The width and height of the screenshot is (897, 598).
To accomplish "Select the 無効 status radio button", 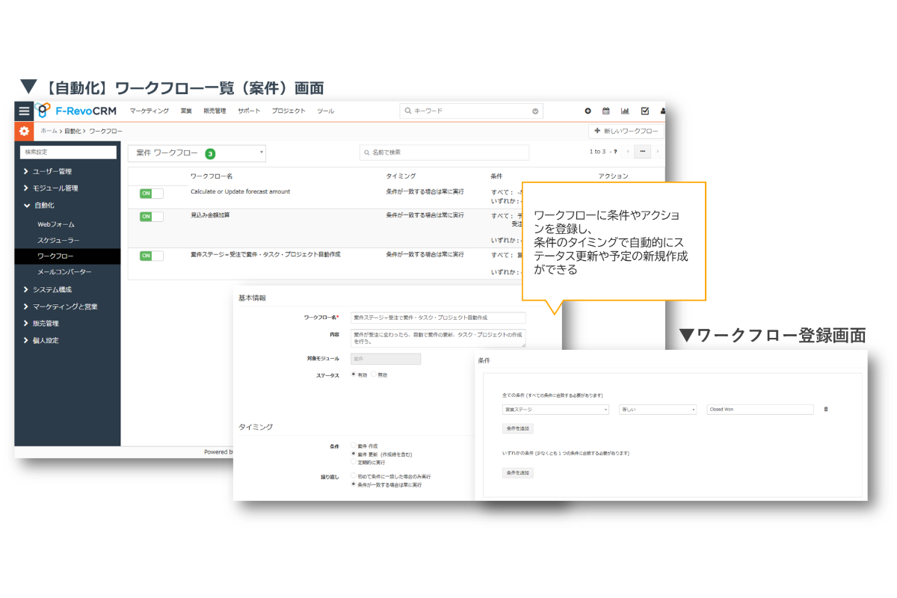I will [x=374, y=374].
